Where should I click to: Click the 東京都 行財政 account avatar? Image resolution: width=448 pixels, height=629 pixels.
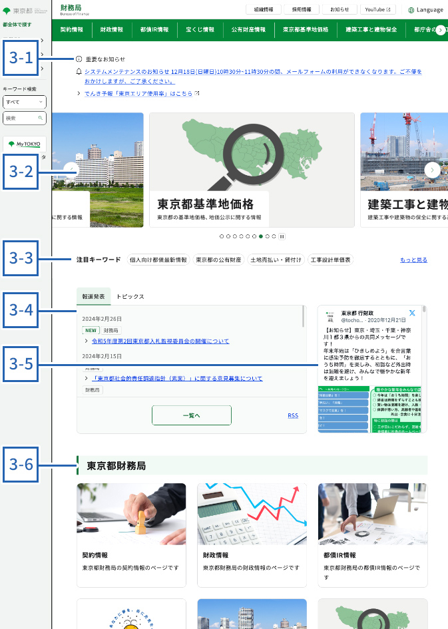pyautogui.click(x=330, y=317)
